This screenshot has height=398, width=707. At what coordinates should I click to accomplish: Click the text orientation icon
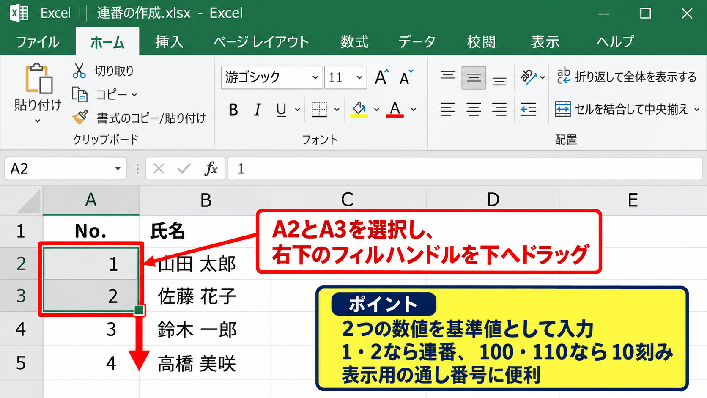coord(528,77)
